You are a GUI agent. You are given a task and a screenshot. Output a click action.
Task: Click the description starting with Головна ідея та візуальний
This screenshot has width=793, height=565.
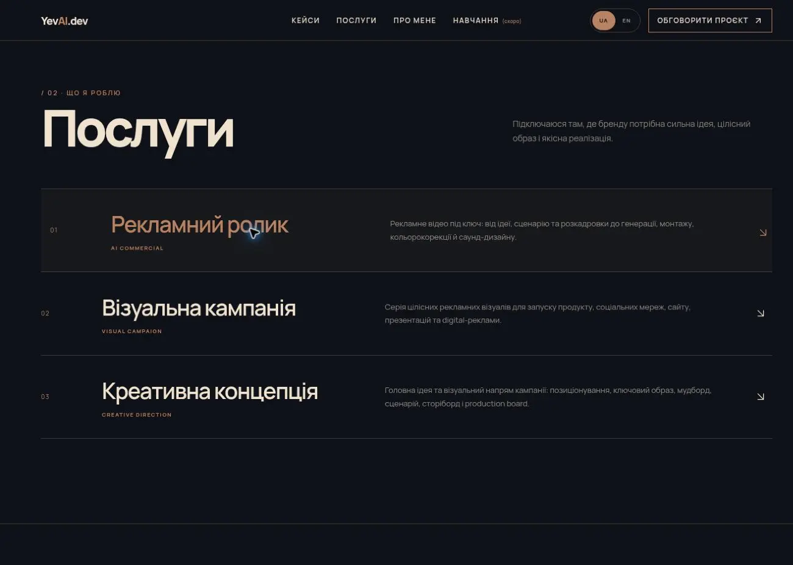[x=548, y=397]
